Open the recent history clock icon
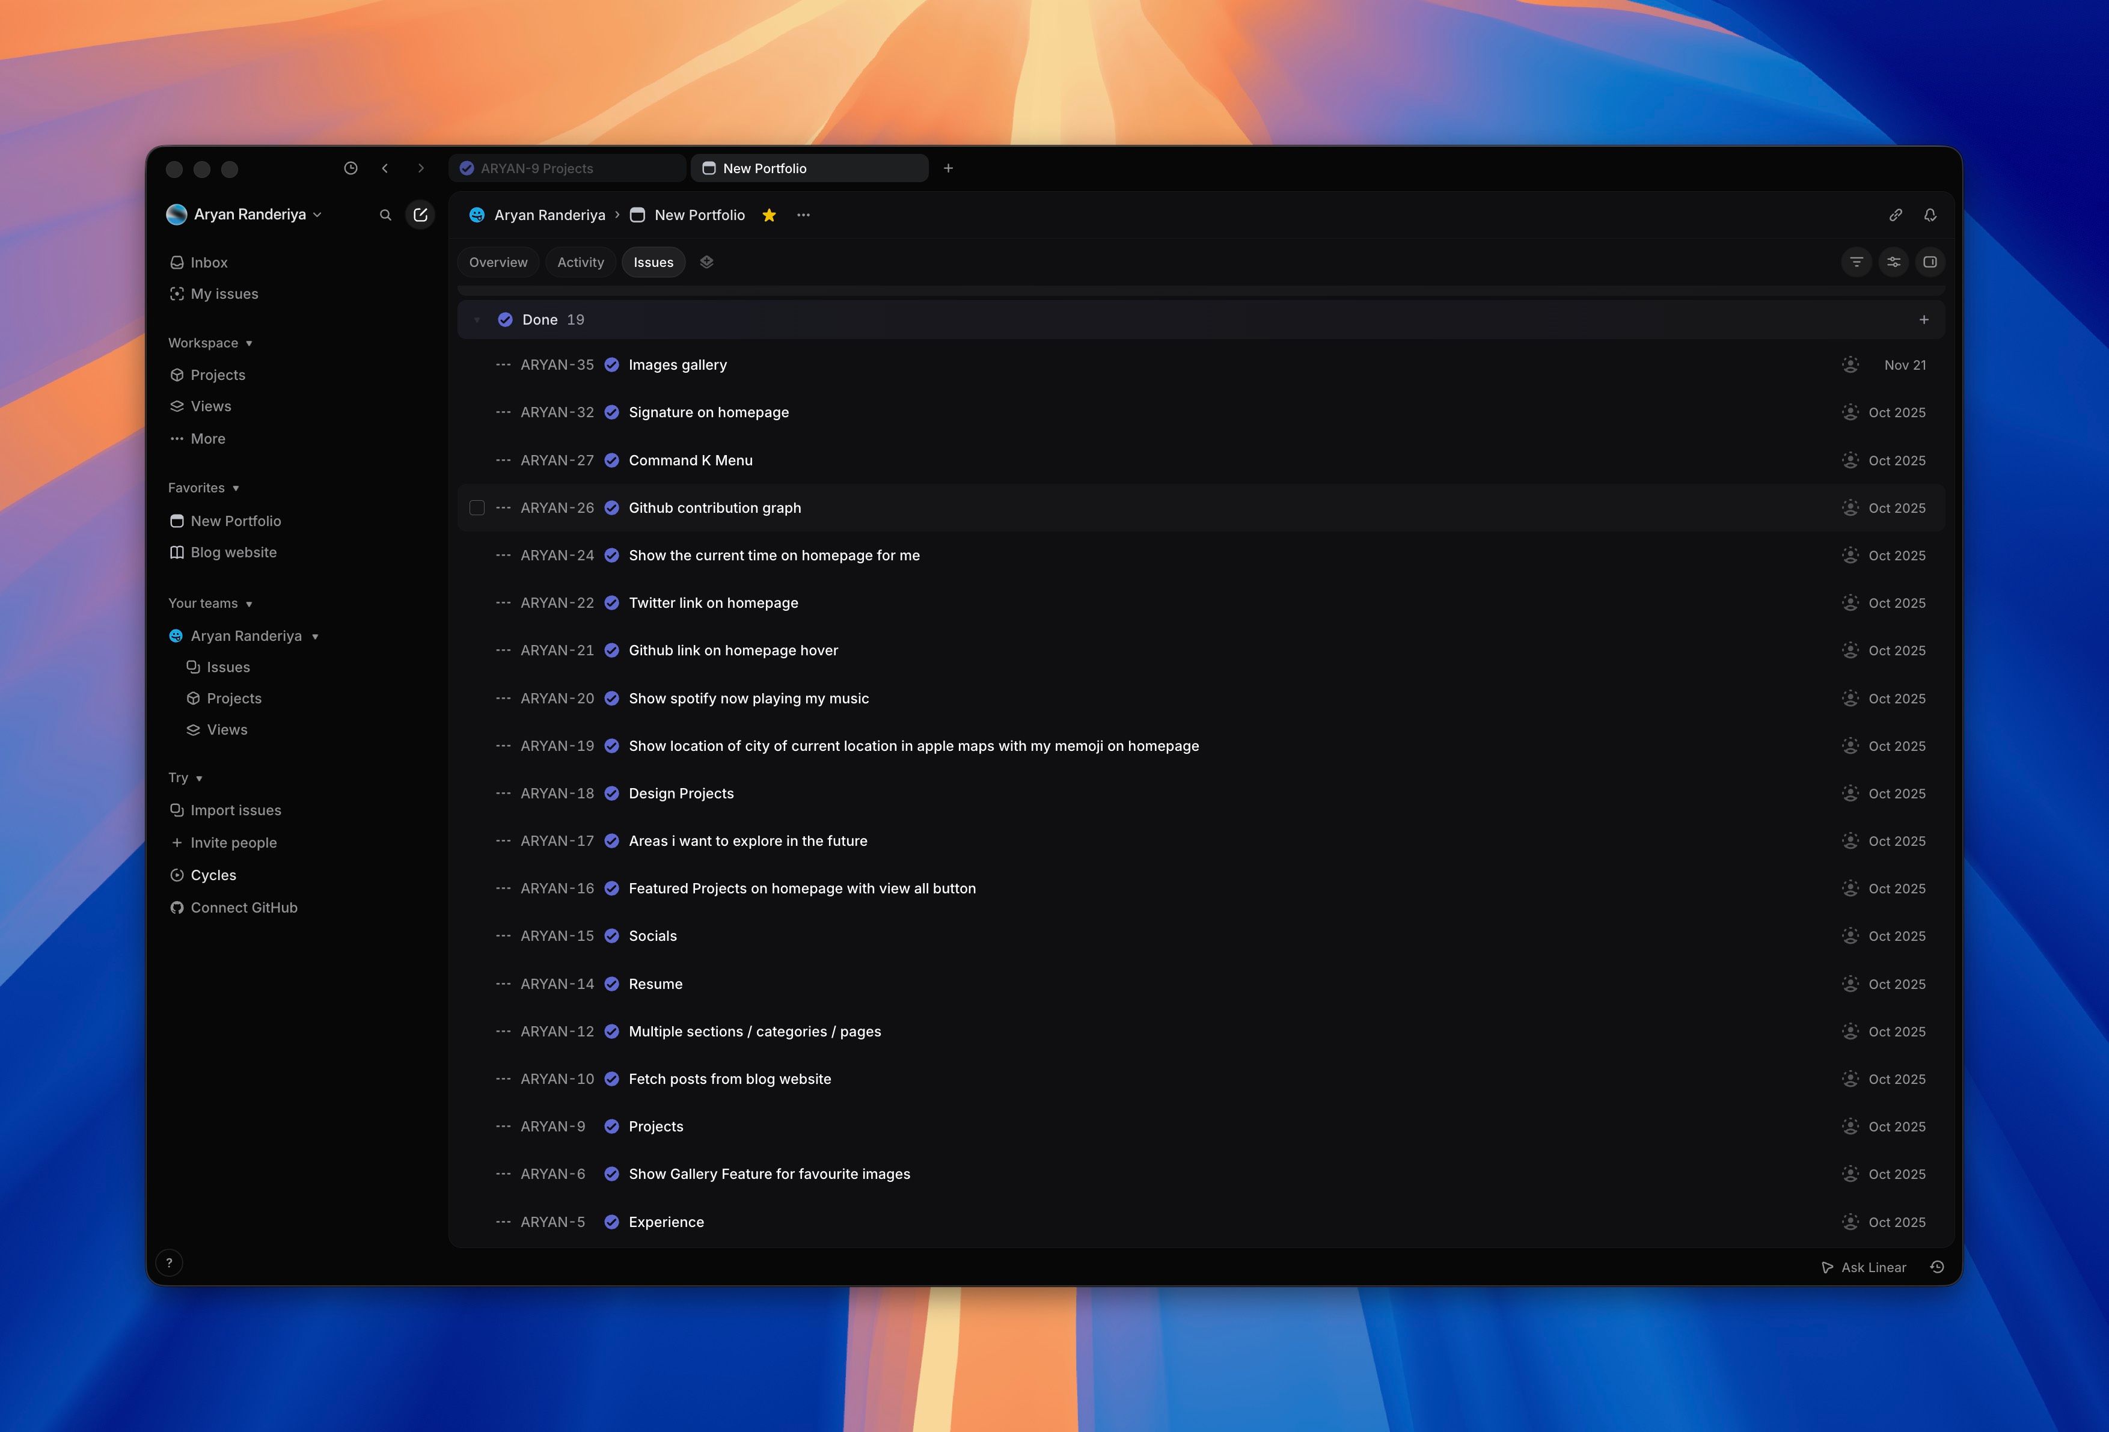The width and height of the screenshot is (2109, 1432). pyautogui.click(x=350, y=169)
